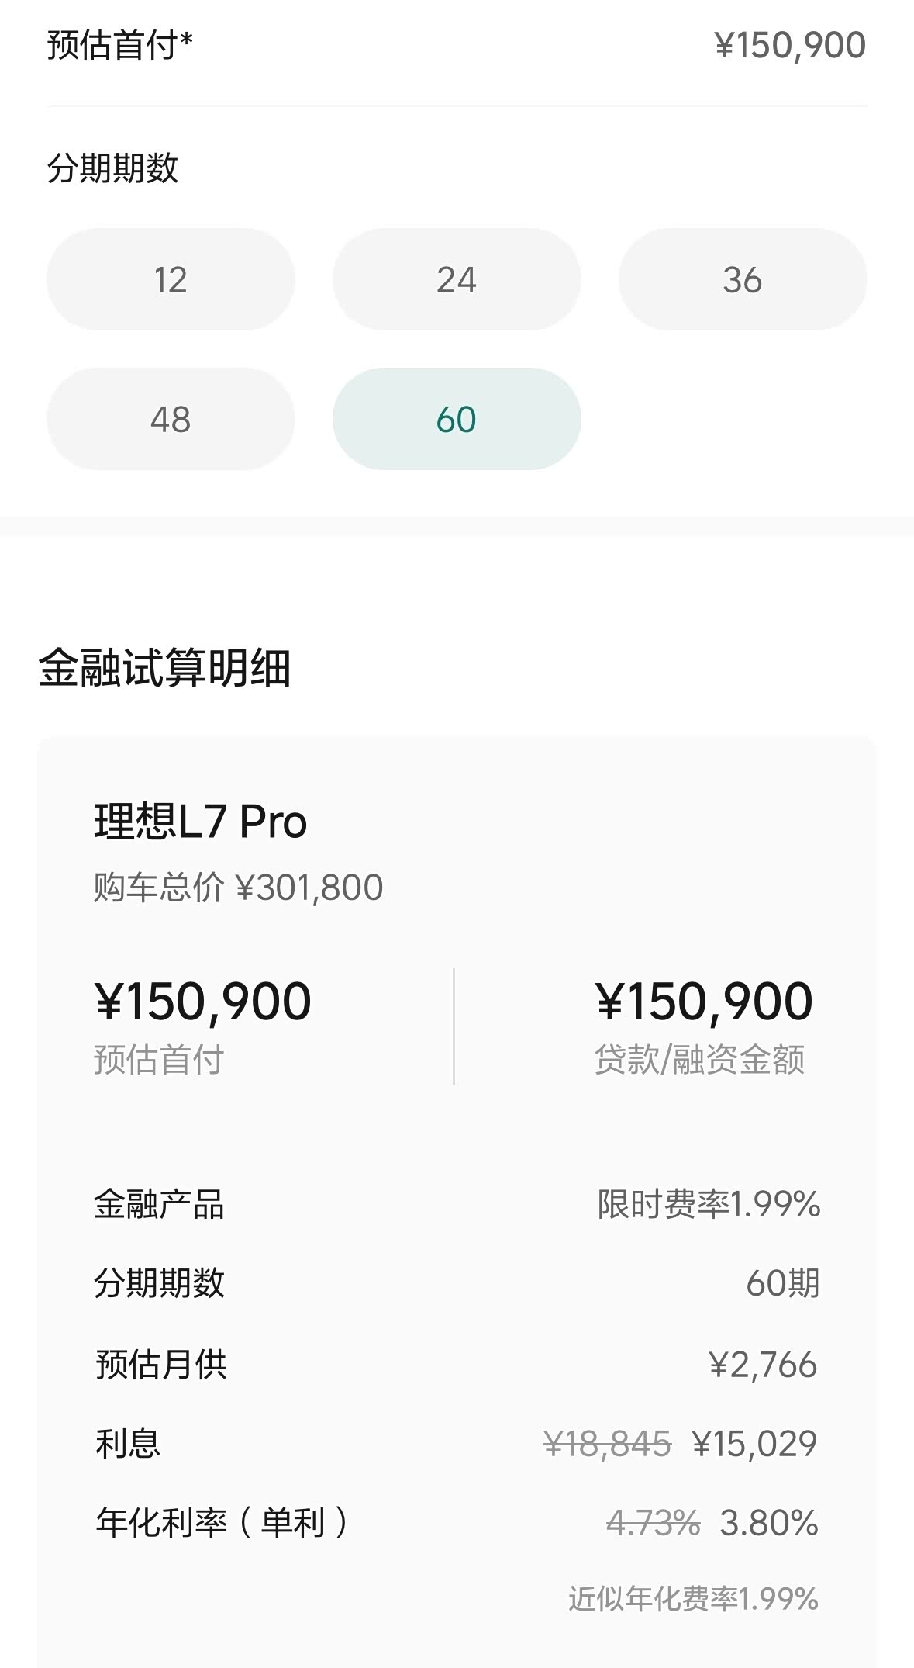Tap the 金融试算明细 section heading
This screenshot has width=914, height=1668.
164,668
